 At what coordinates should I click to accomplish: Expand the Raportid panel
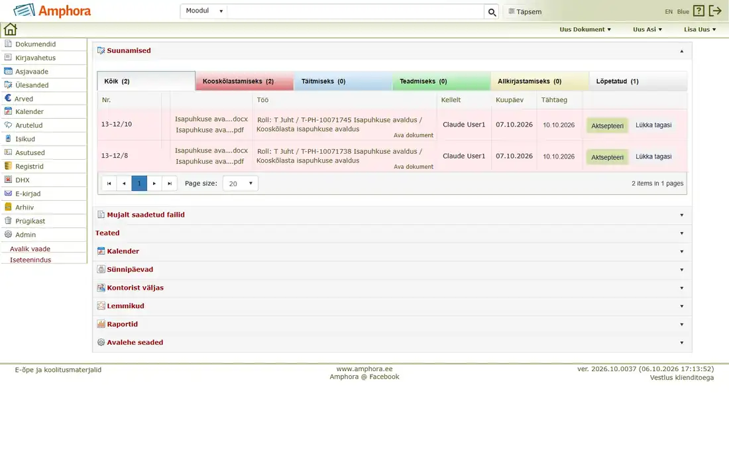[x=681, y=325]
